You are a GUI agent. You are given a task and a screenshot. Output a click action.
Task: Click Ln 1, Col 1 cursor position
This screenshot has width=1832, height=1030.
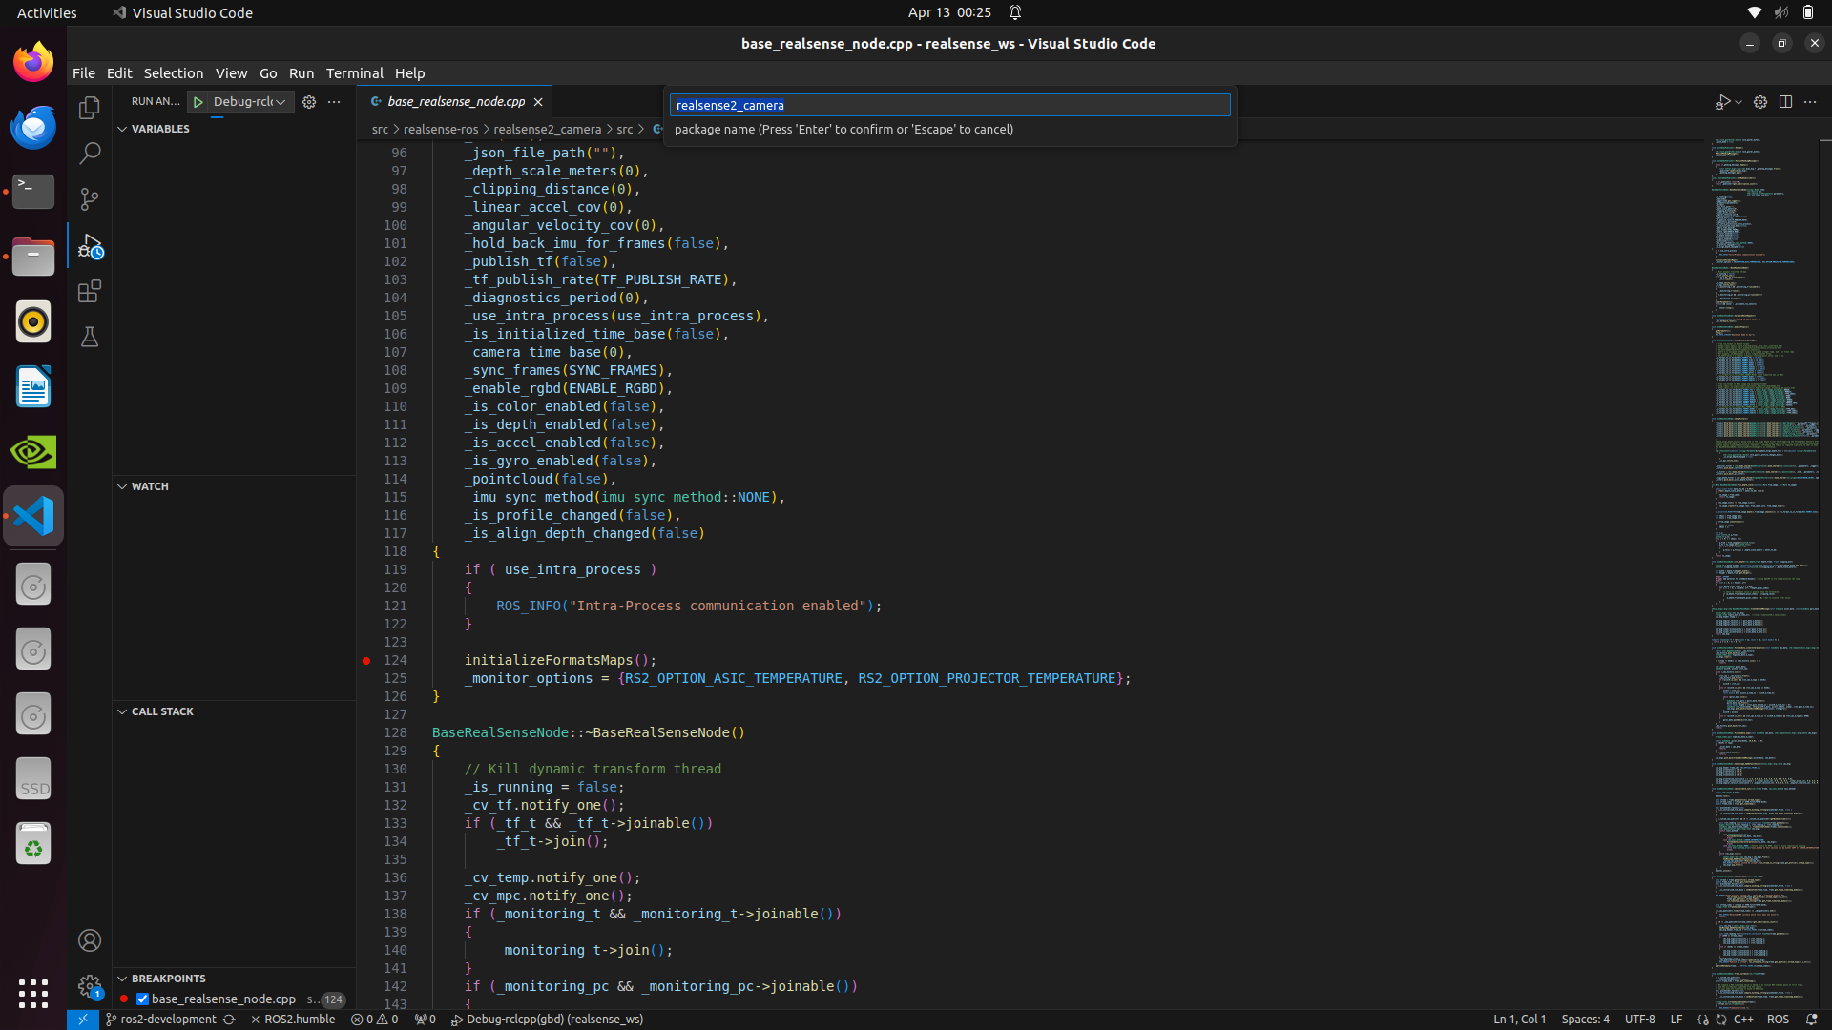[1520, 1020]
